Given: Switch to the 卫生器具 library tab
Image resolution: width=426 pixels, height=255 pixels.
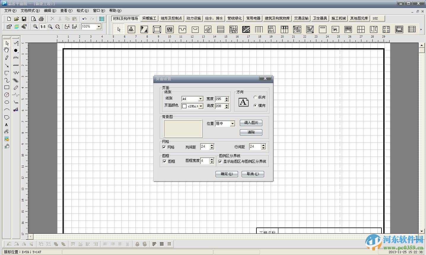Looking at the screenshot, I should click(320, 18).
